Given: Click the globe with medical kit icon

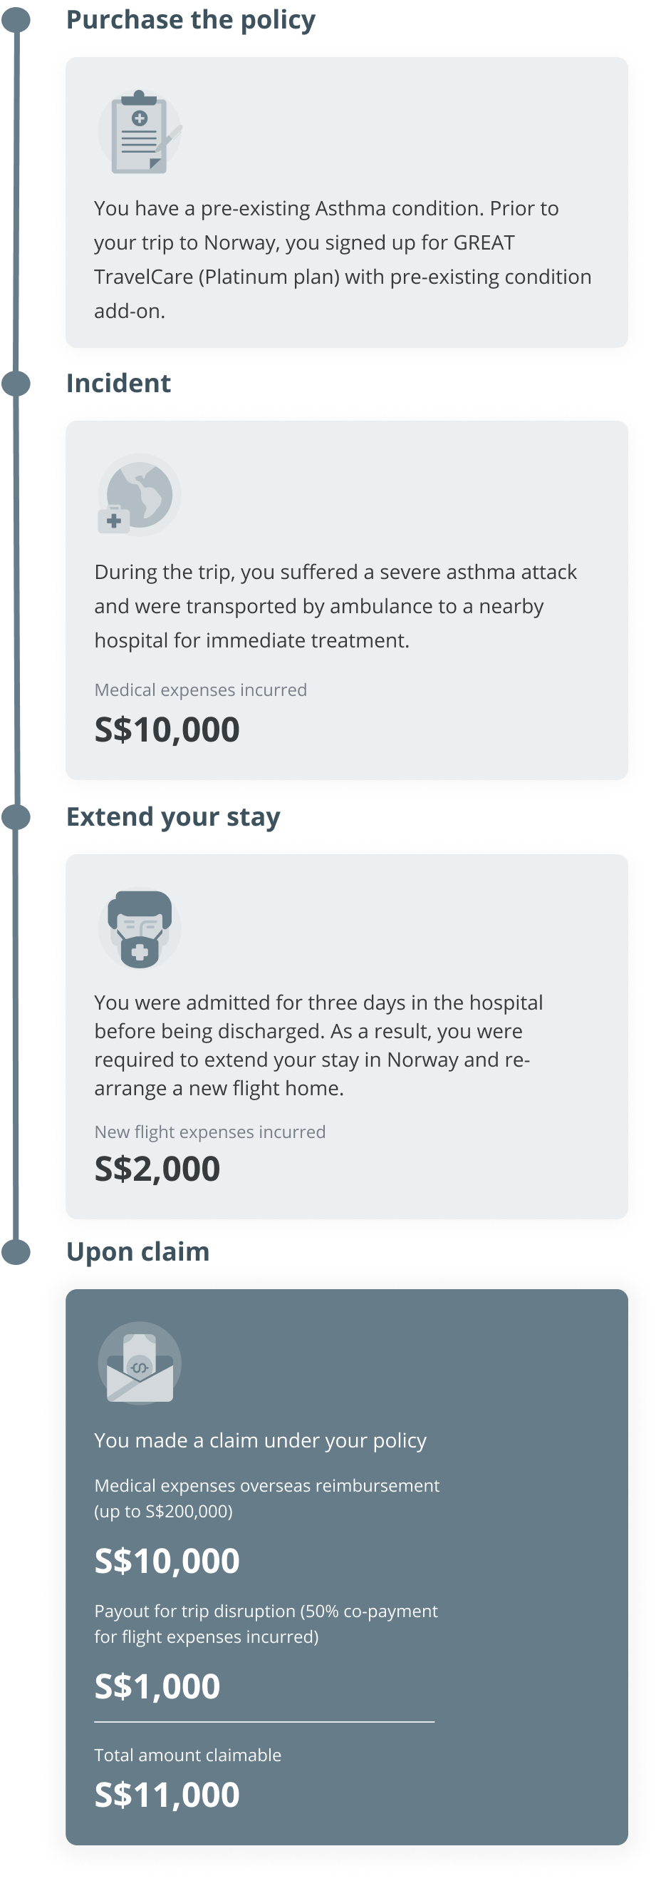Looking at the screenshot, I should click(140, 495).
